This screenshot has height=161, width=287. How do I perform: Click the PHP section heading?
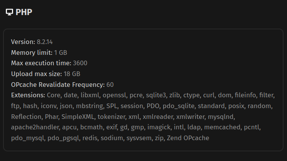pos(24,12)
